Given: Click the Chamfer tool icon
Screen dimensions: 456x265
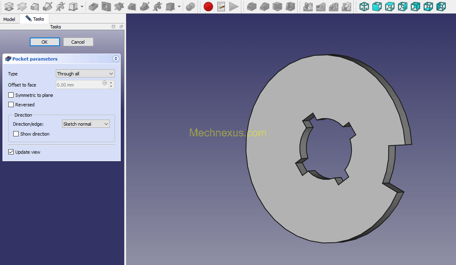Looking at the screenshot, I should (265, 7).
